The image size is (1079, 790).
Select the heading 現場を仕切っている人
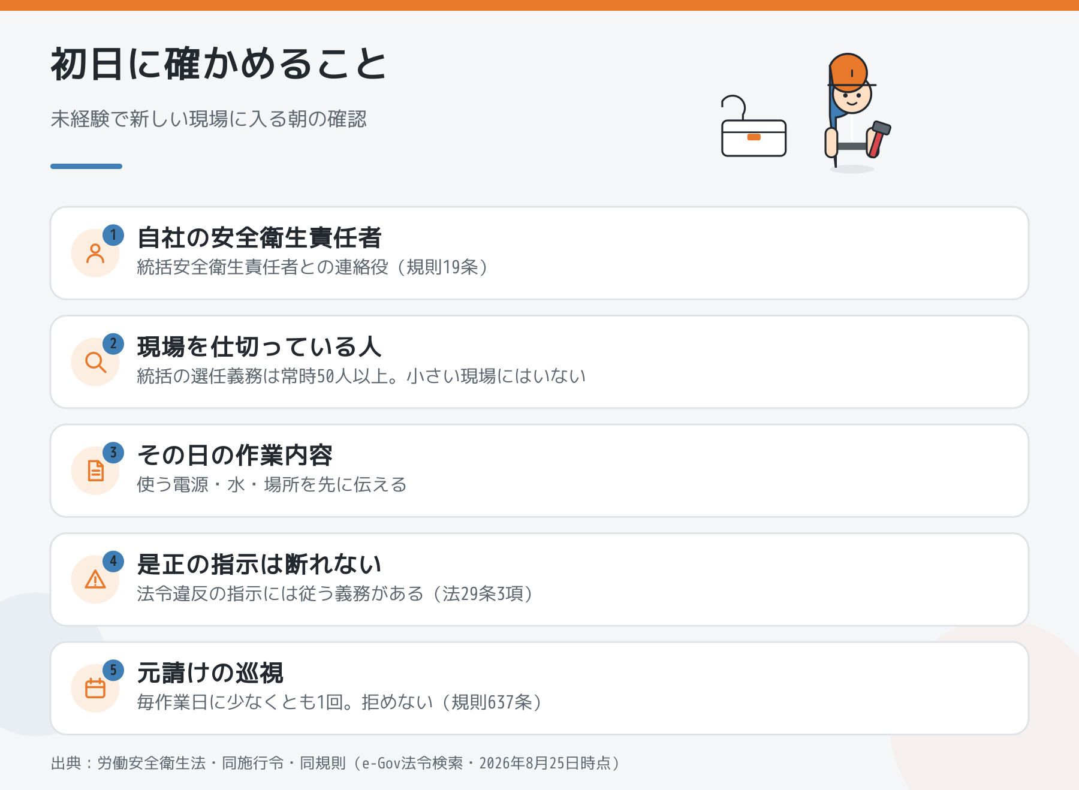259,347
